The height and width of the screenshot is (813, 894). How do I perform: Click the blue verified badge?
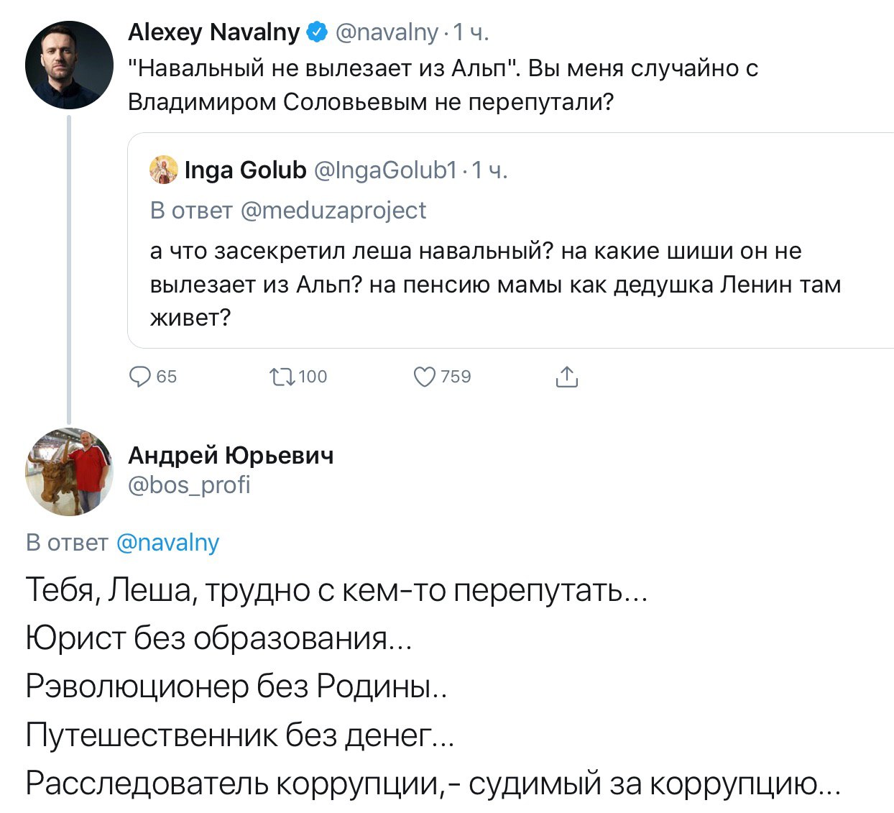[317, 32]
